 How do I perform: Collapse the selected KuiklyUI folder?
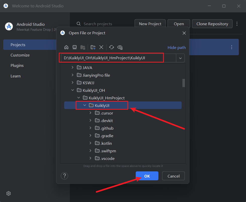[x=85, y=105]
